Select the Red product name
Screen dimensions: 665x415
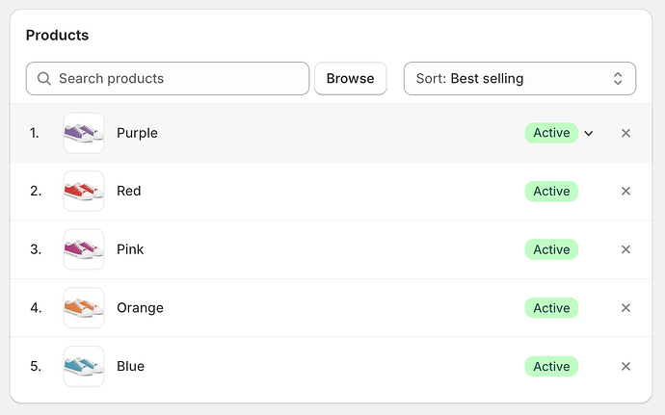click(129, 192)
